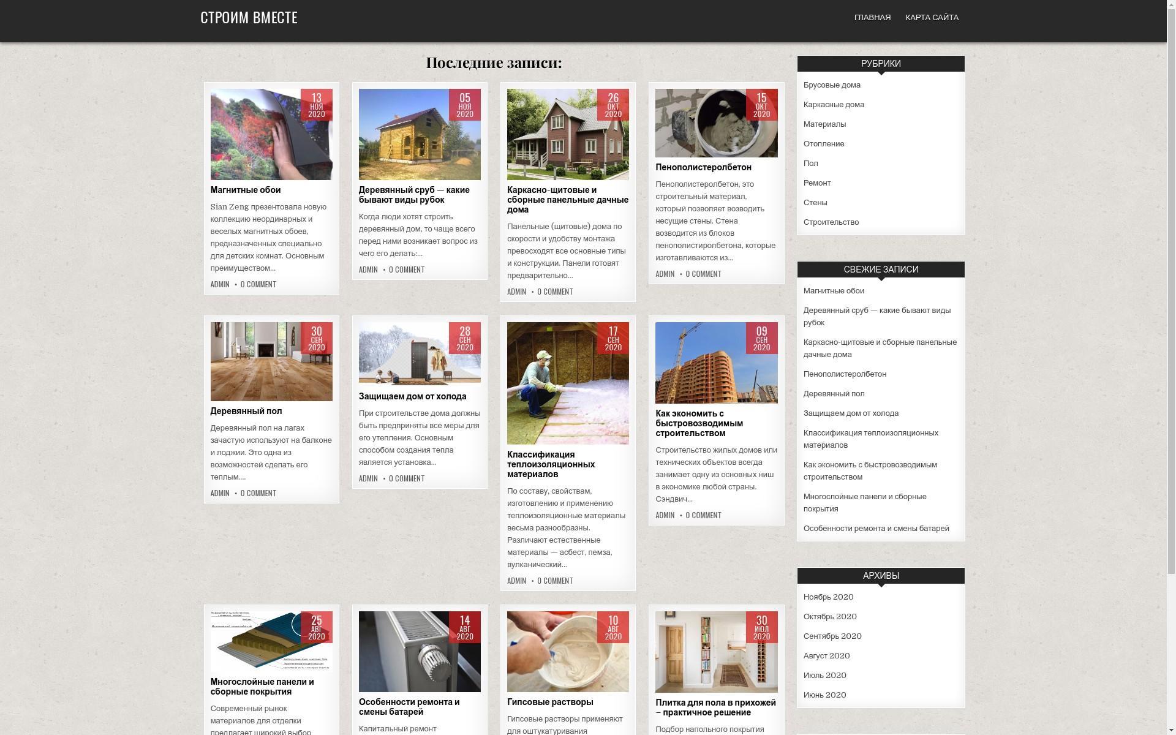1176x735 pixels.
Task: Open Плитка для пола в прихожей title
Action: (x=715, y=708)
